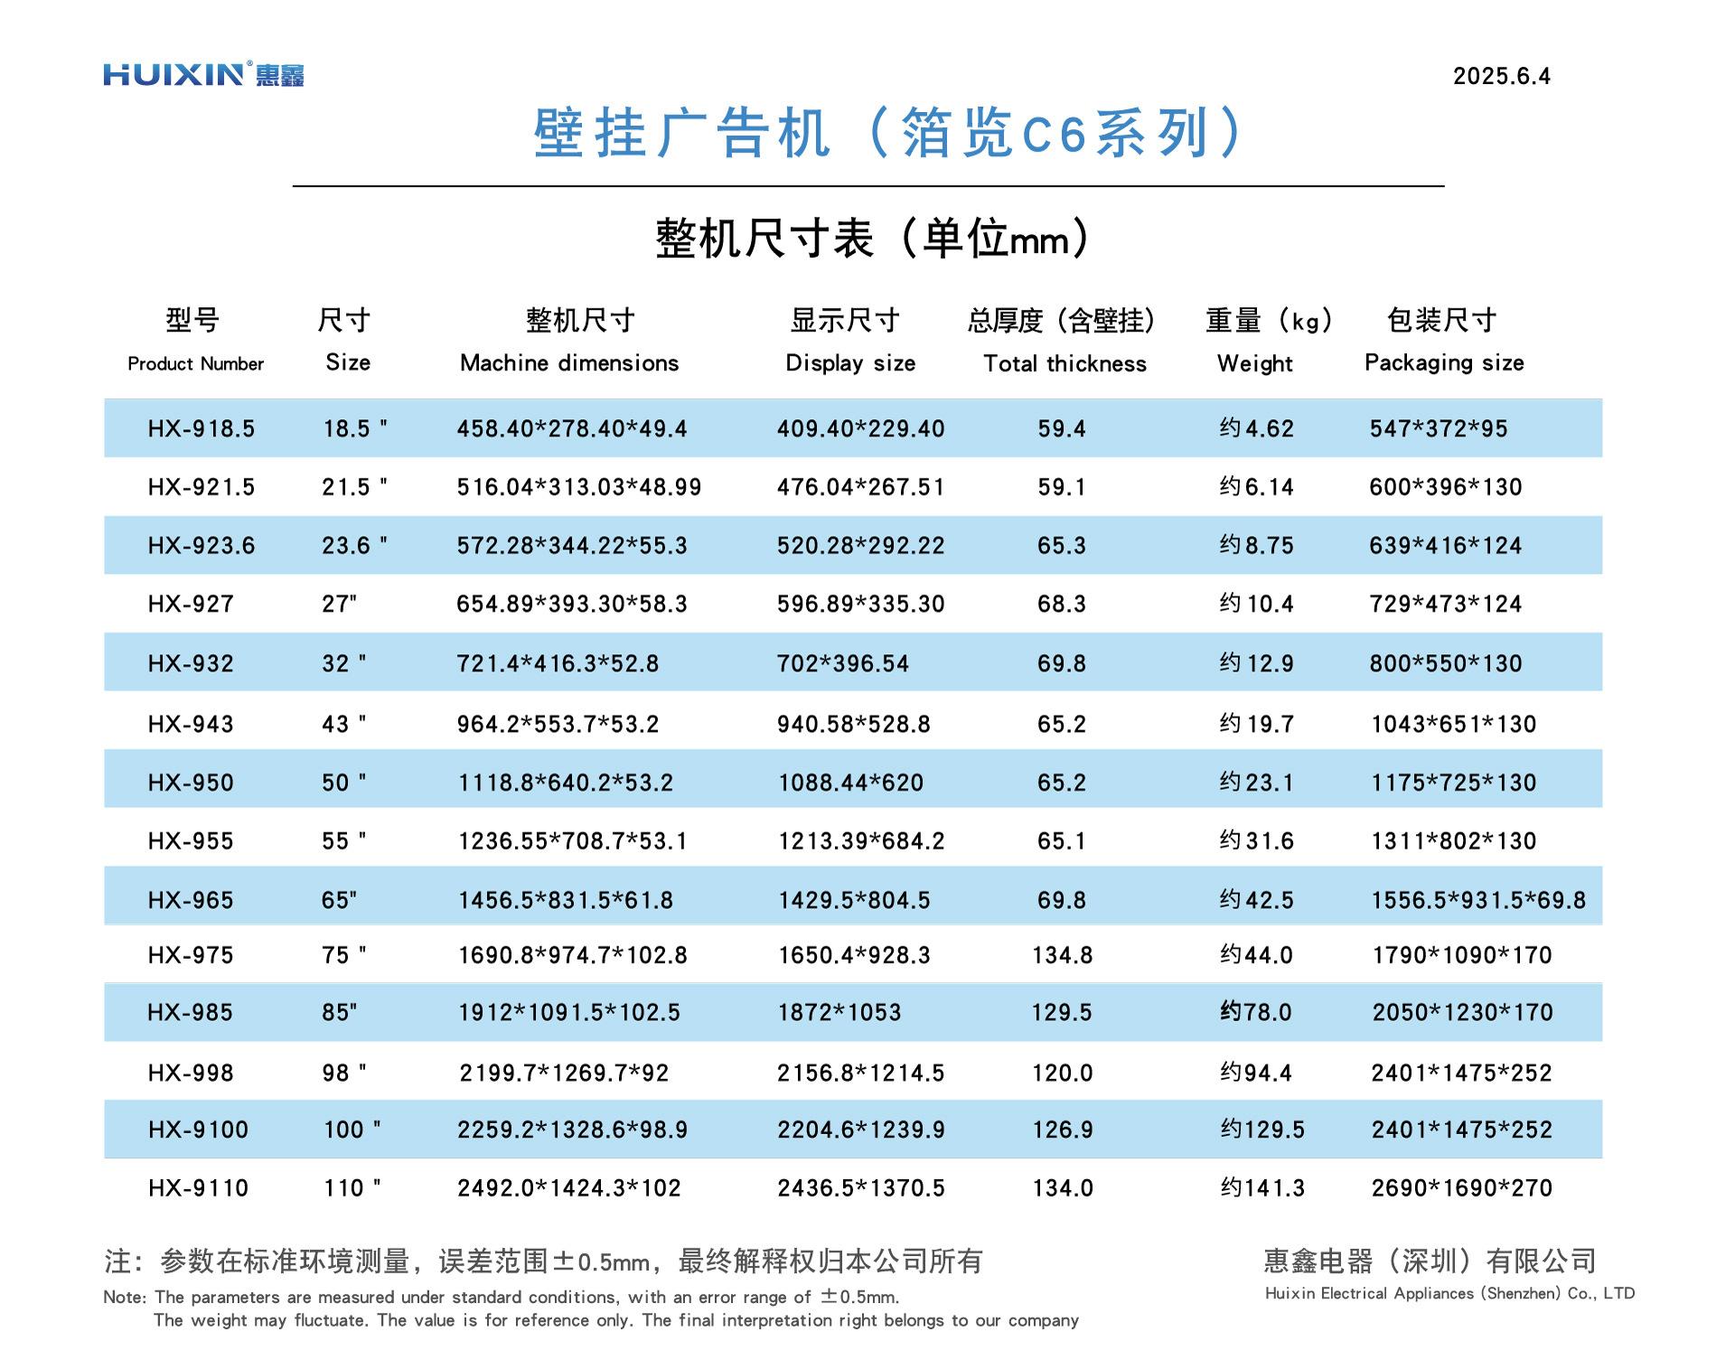Click the Product Number column header

pos(195,363)
